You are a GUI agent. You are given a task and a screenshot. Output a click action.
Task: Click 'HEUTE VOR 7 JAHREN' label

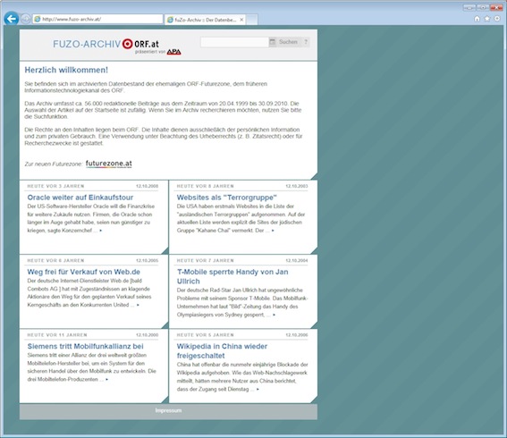point(205,260)
